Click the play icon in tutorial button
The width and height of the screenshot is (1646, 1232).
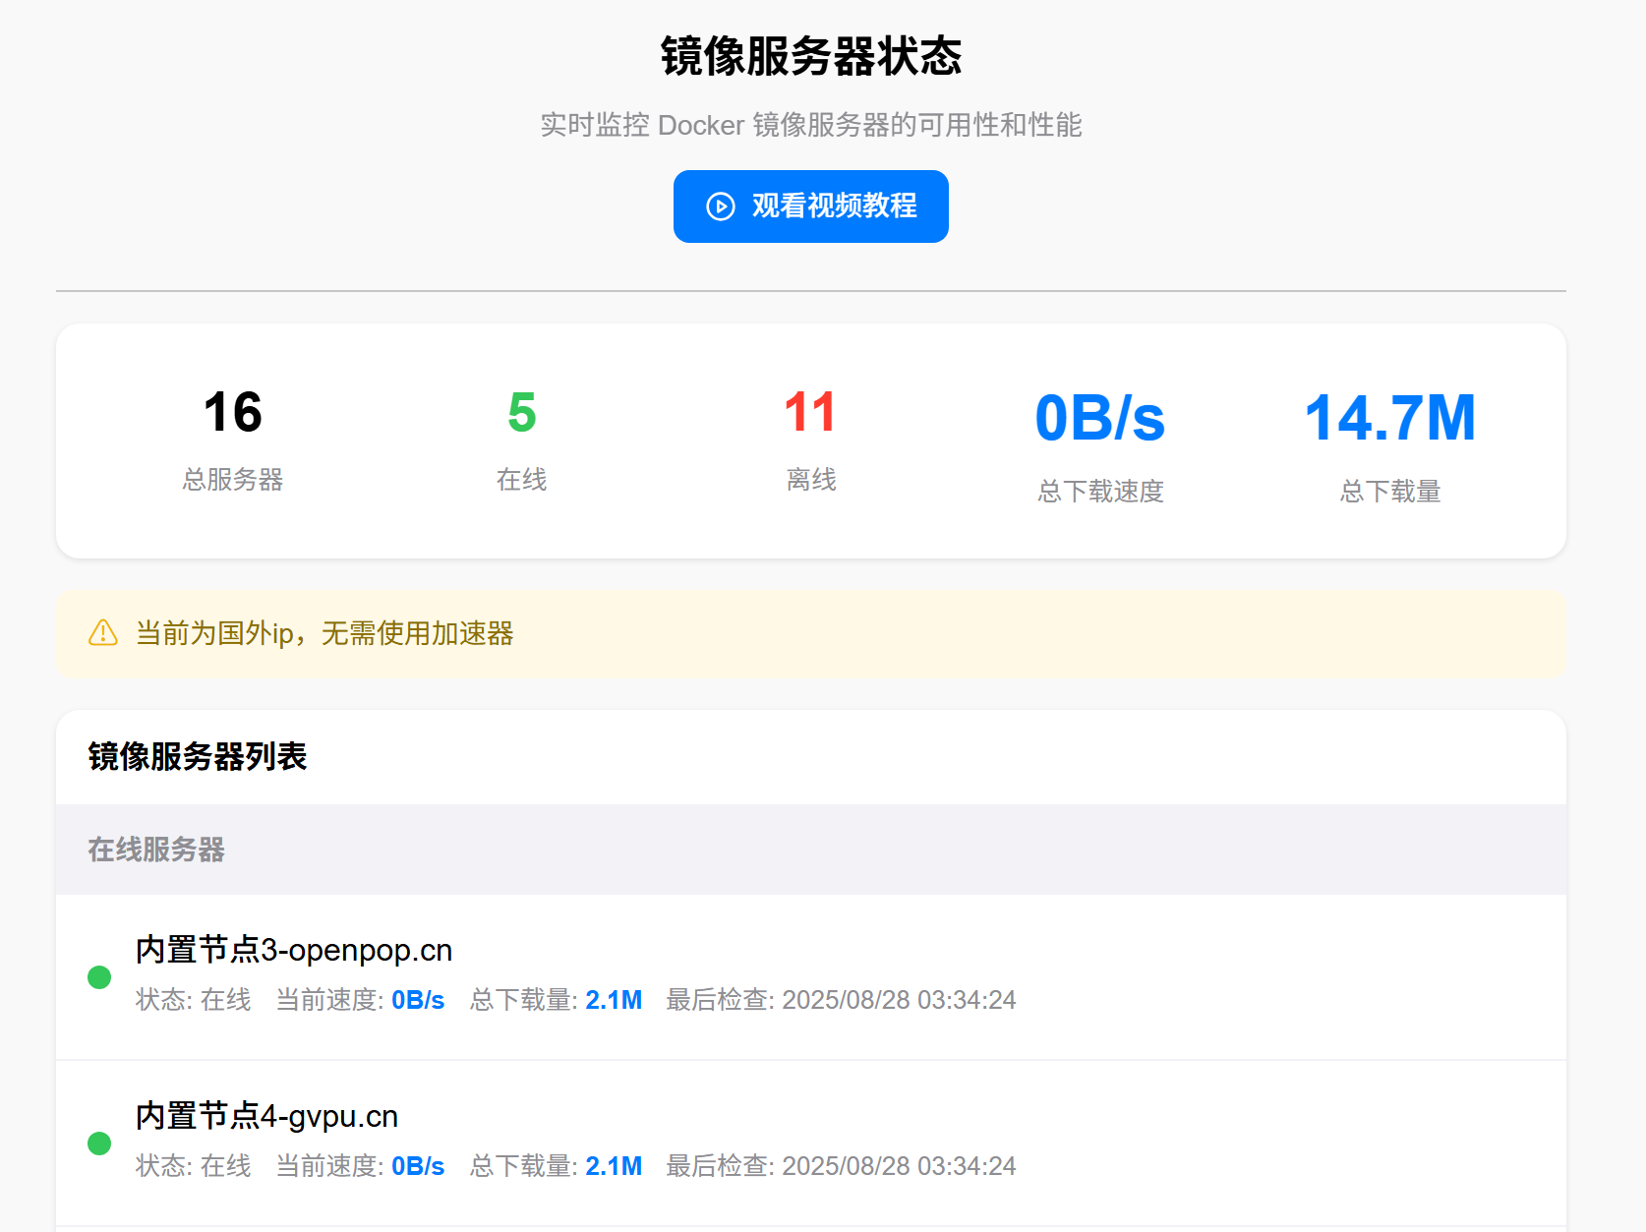pyautogui.click(x=720, y=206)
